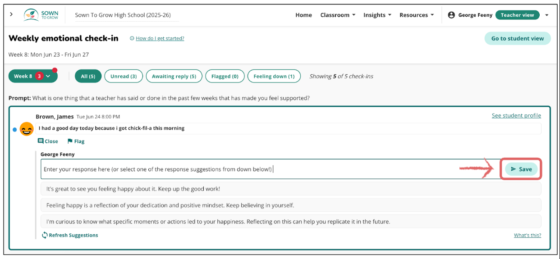Click the student name Brown, James
560x259 pixels.
pyautogui.click(x=55, y=117)
